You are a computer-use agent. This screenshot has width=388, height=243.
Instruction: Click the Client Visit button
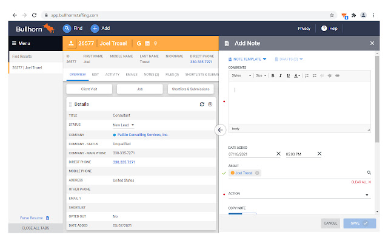tap(89, 89)
